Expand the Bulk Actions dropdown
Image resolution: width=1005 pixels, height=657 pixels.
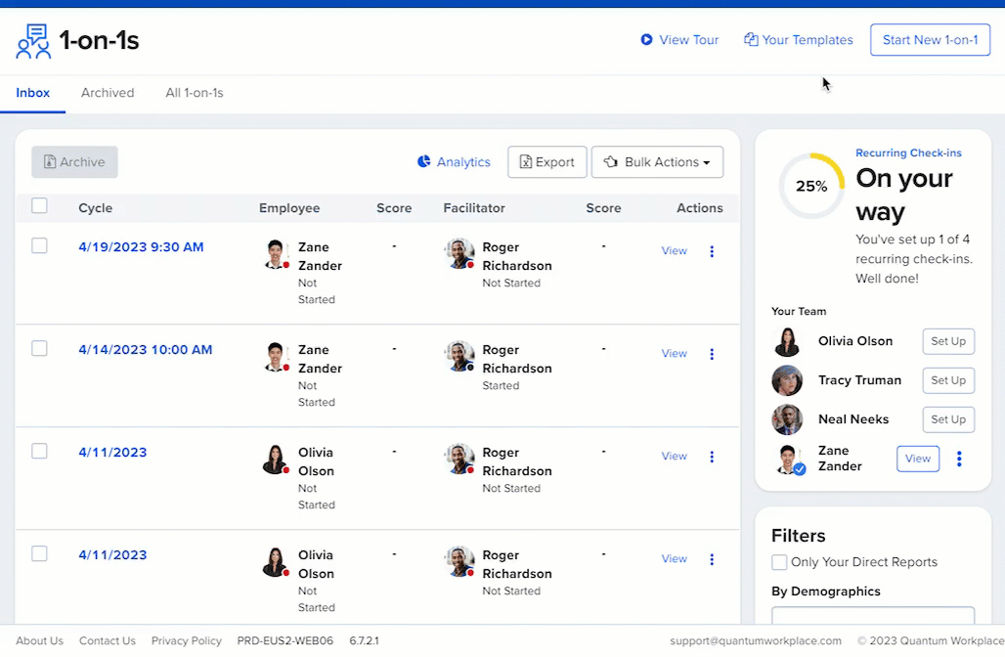(x=657, y=162)
